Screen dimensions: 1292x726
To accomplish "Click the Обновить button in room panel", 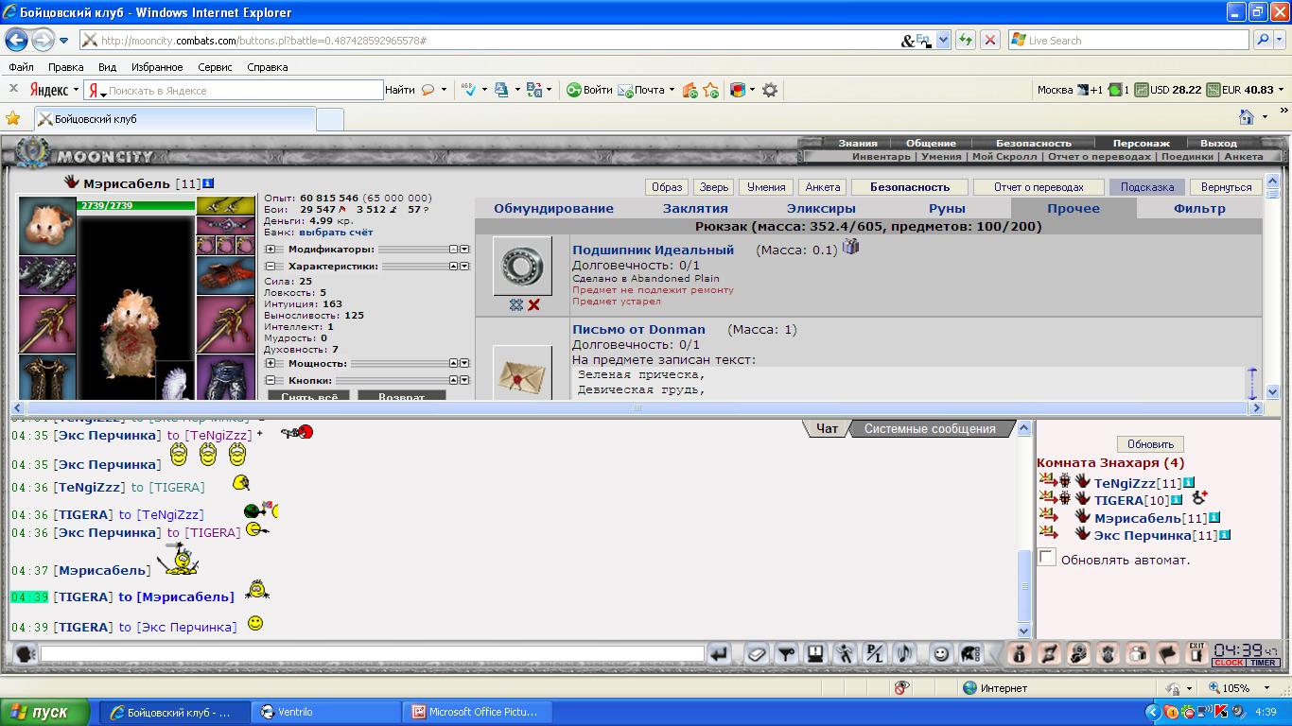I will point(1150,444).
